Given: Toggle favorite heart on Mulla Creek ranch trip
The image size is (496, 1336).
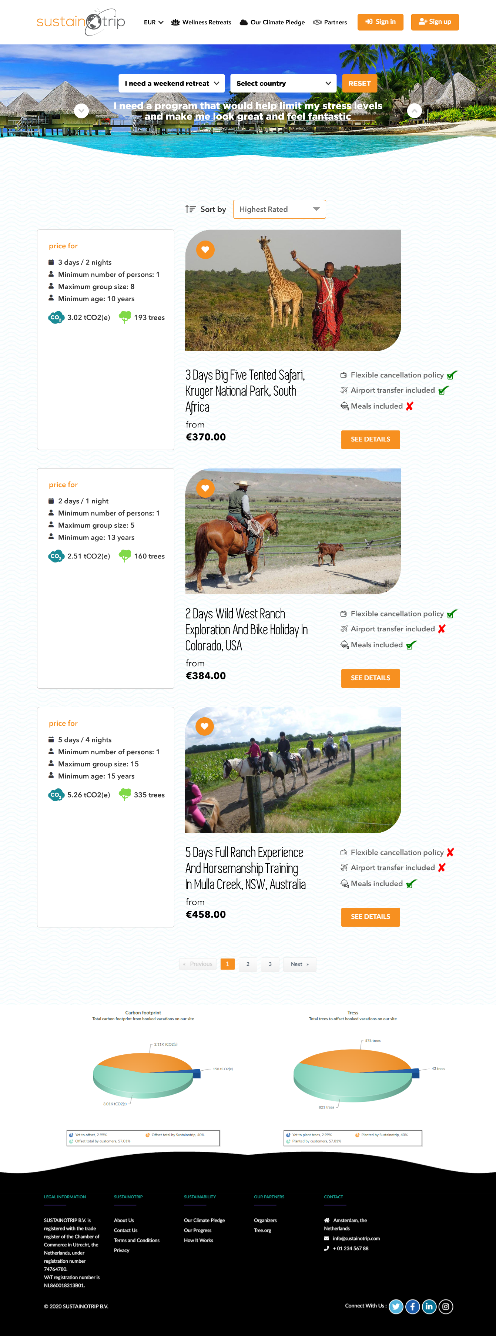Looking at the screenshot, I should click(204, 726).
